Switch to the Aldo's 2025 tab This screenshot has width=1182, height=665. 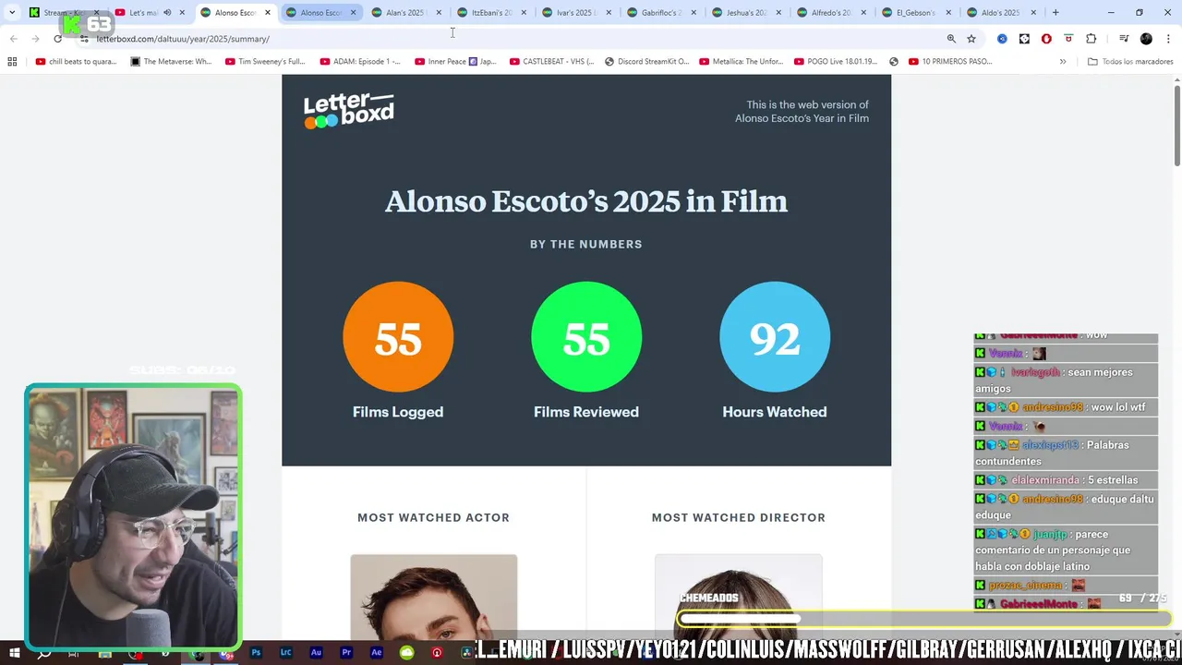click(1002, 13)
